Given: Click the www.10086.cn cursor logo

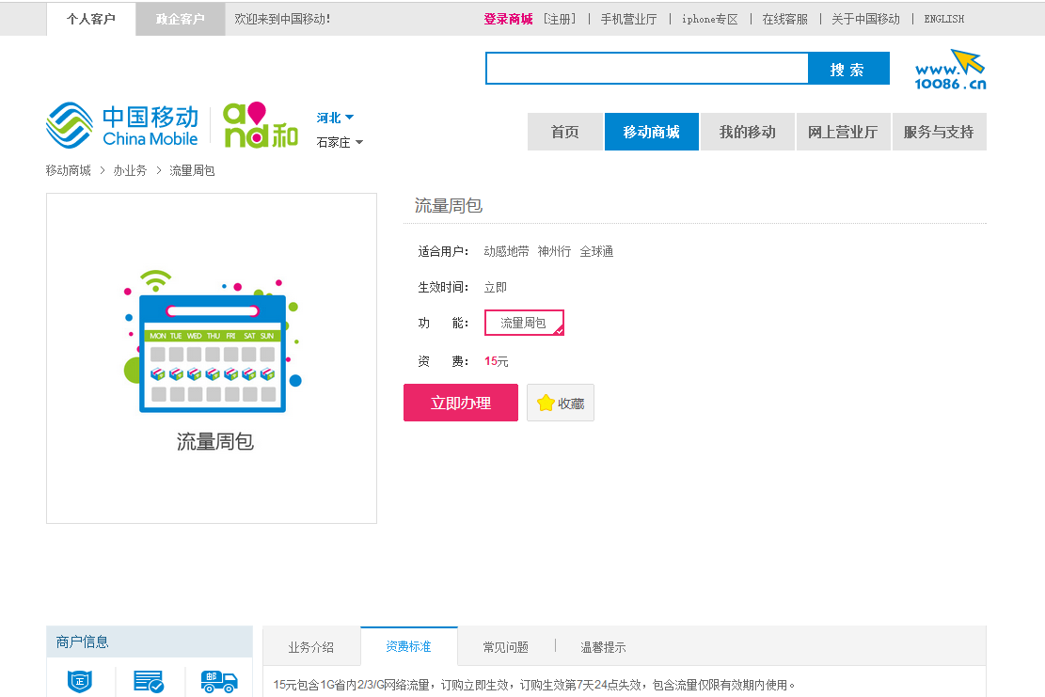Looking at the screenshot, I should (x=950, y=70).
